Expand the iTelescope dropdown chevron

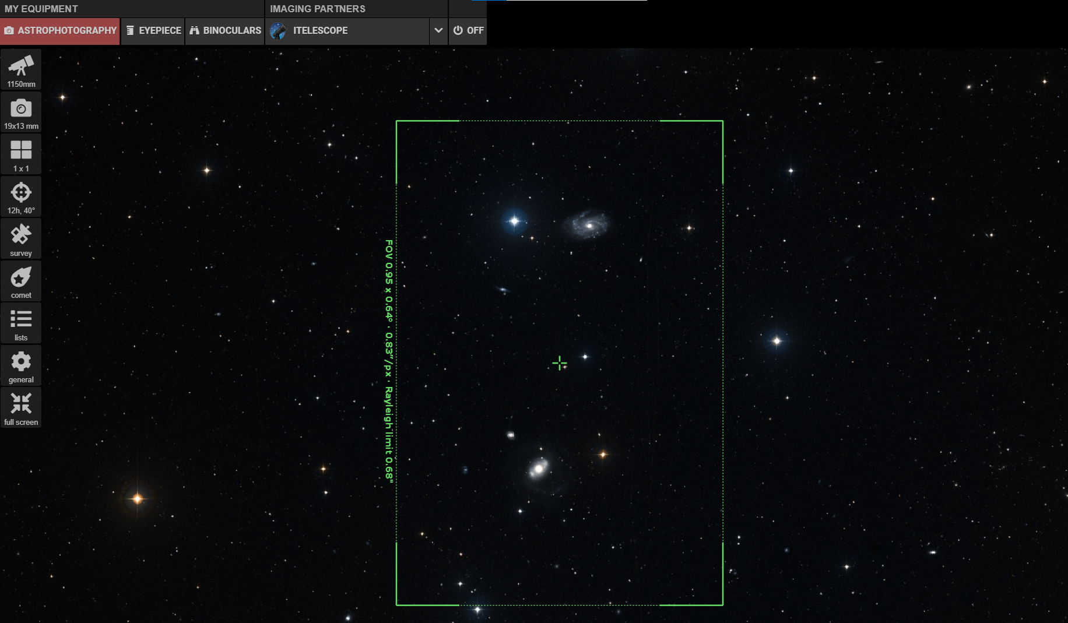click(438, 31)
